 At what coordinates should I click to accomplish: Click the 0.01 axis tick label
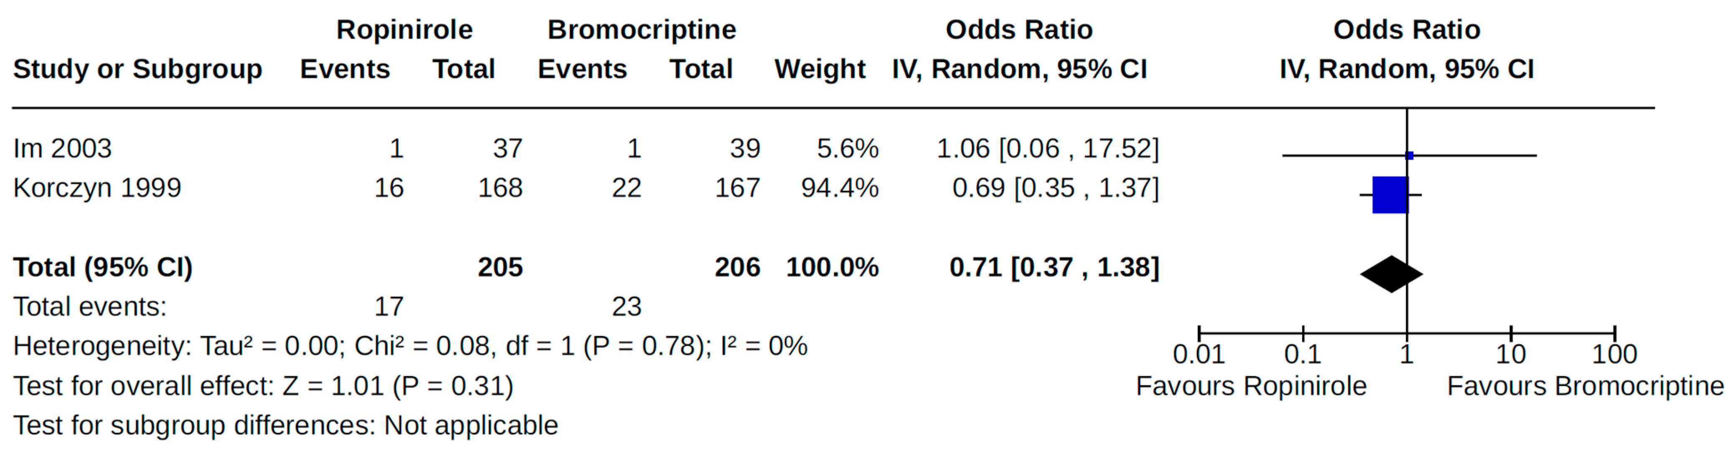click(1199, 355)
